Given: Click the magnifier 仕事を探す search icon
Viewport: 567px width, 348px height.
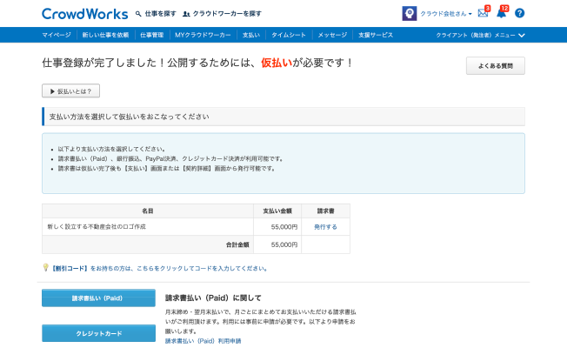Looking at the screenshot, I should tap(139, 14).
